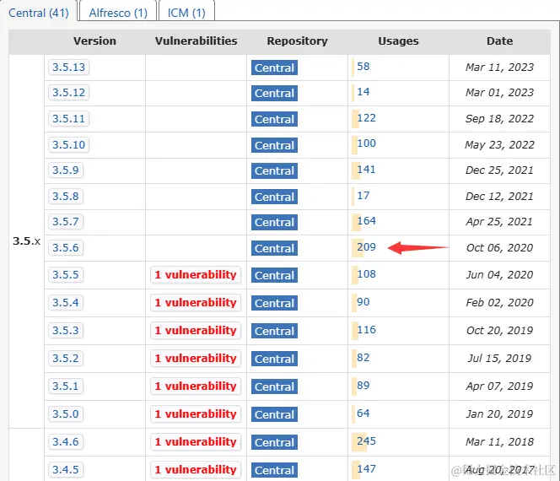Open version 3.5.4 link

tap(66, 303)
